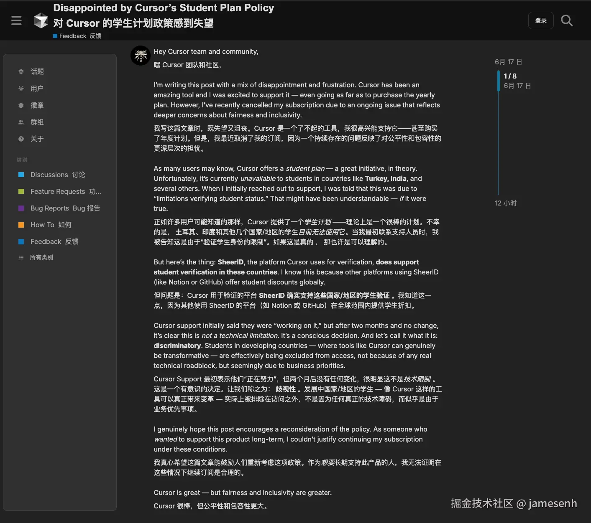Viewport: 591px width, 523px height.
Task: Browse 所有类别 (All Categories)
Action: click(41, 257)
